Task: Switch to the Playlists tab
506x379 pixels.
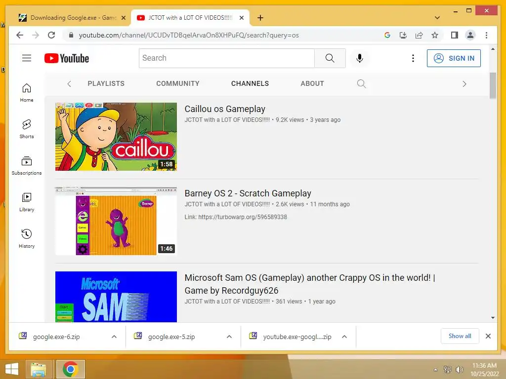Action: [x=106, y=83]
